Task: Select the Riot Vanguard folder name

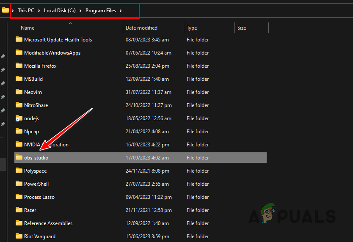Action: point(40,236)
